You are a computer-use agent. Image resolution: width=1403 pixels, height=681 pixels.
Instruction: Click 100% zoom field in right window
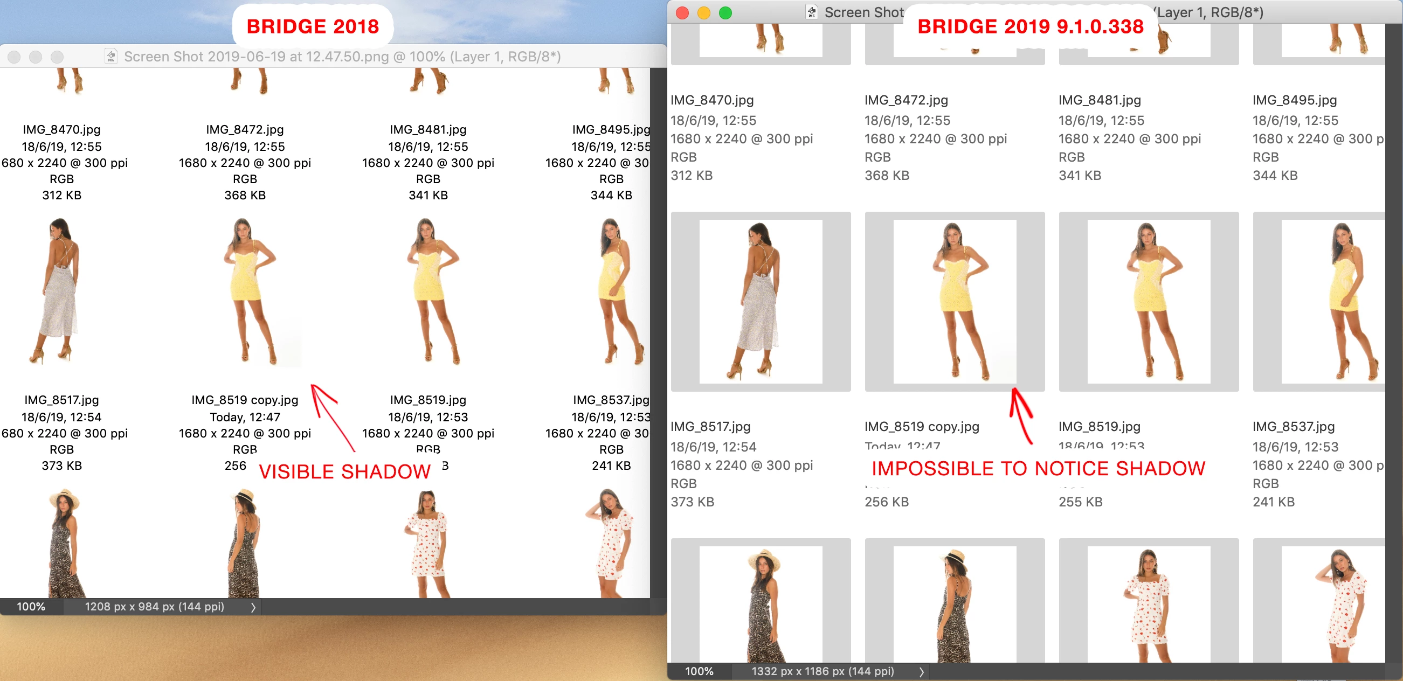pyautogui.click(x=699, y=671)
